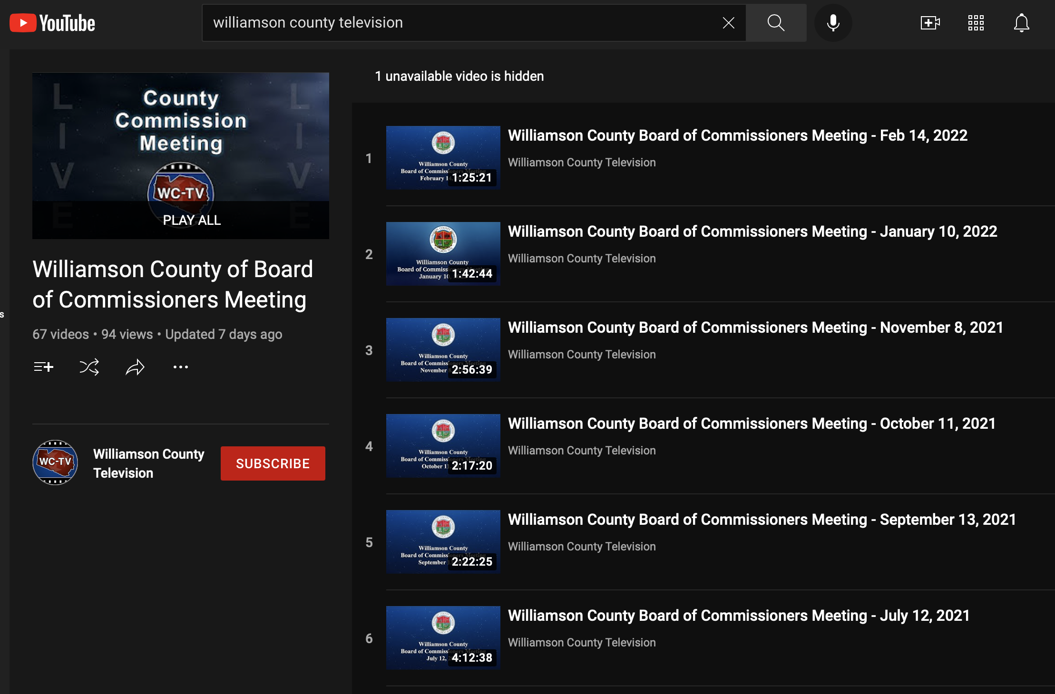Viewport: 1055px width, 694px height.
Task: Open the Feb 14, 2022 meeting video title
Action: click(737, 135)
